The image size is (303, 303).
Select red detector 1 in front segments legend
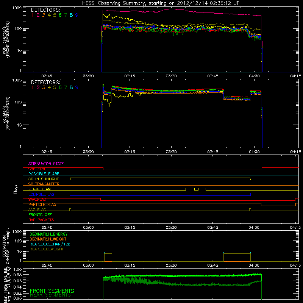(33, 15)
